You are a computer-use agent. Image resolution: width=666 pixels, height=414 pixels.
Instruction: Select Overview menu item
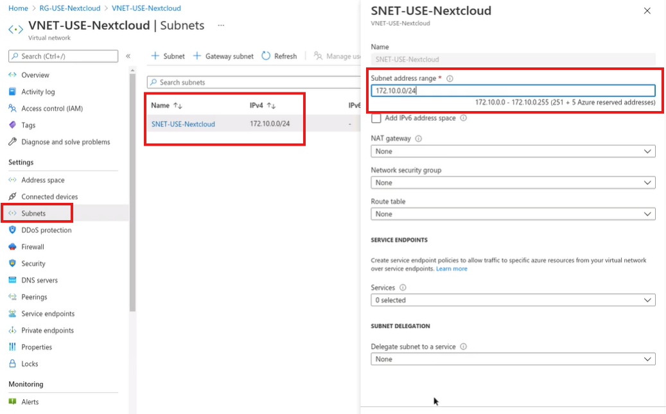tap(35, 75)
